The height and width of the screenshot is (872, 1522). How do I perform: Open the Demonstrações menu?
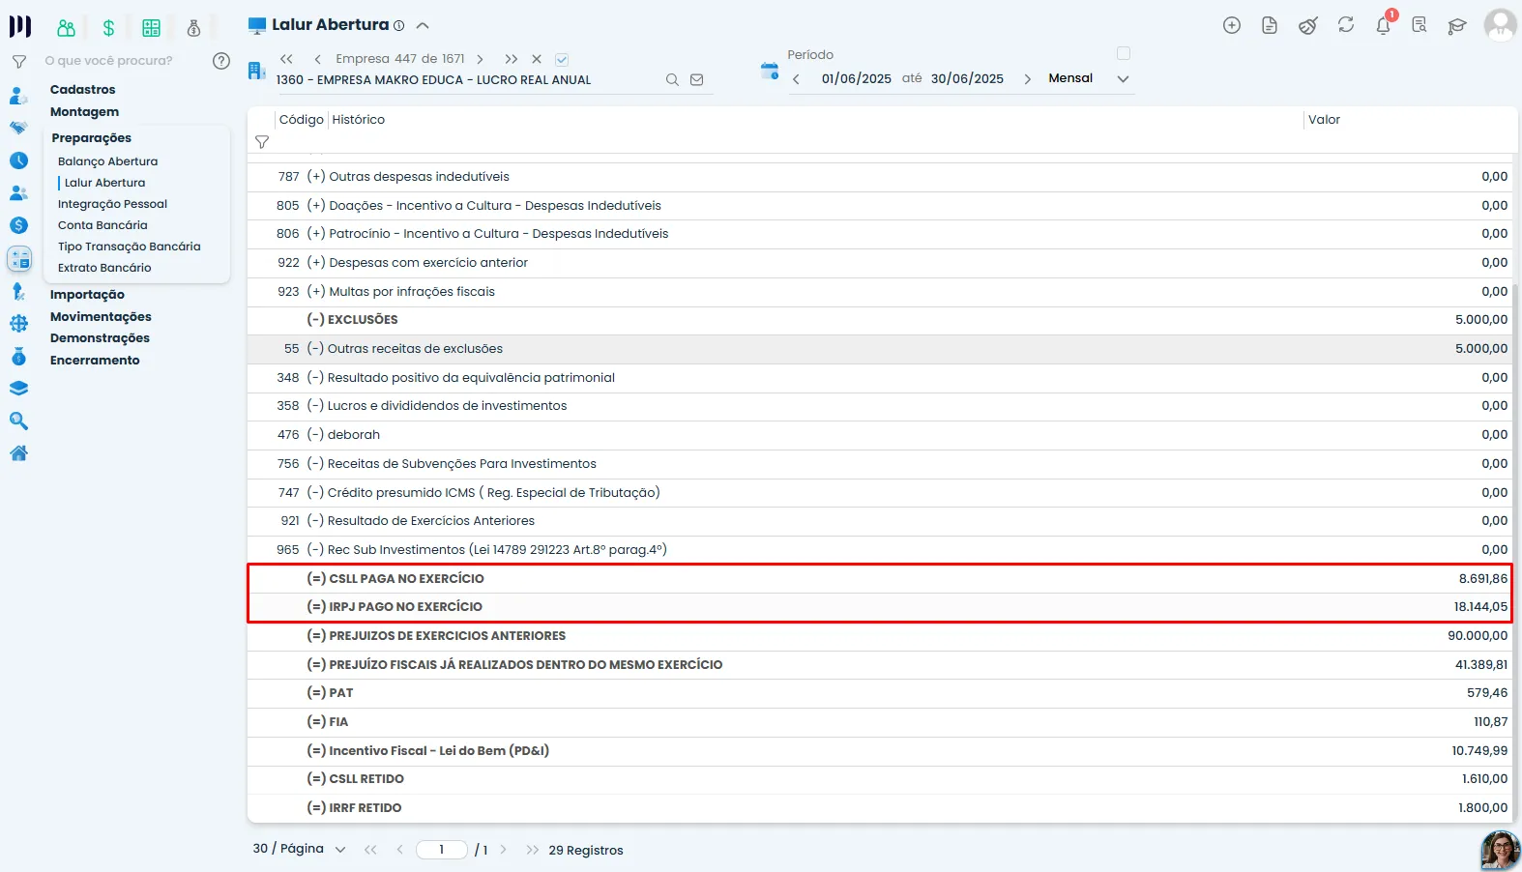tap(100, 338)
